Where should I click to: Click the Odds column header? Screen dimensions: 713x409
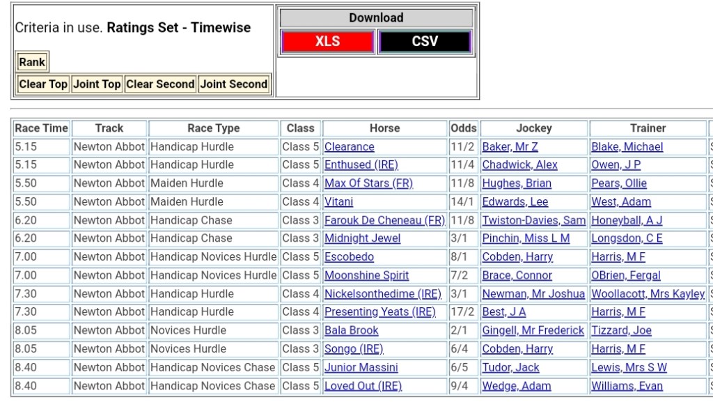click(x=464, y=128)
